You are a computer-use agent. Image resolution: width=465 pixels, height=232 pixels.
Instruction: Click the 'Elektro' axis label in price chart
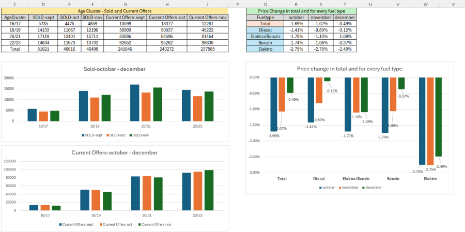[430, 179]
